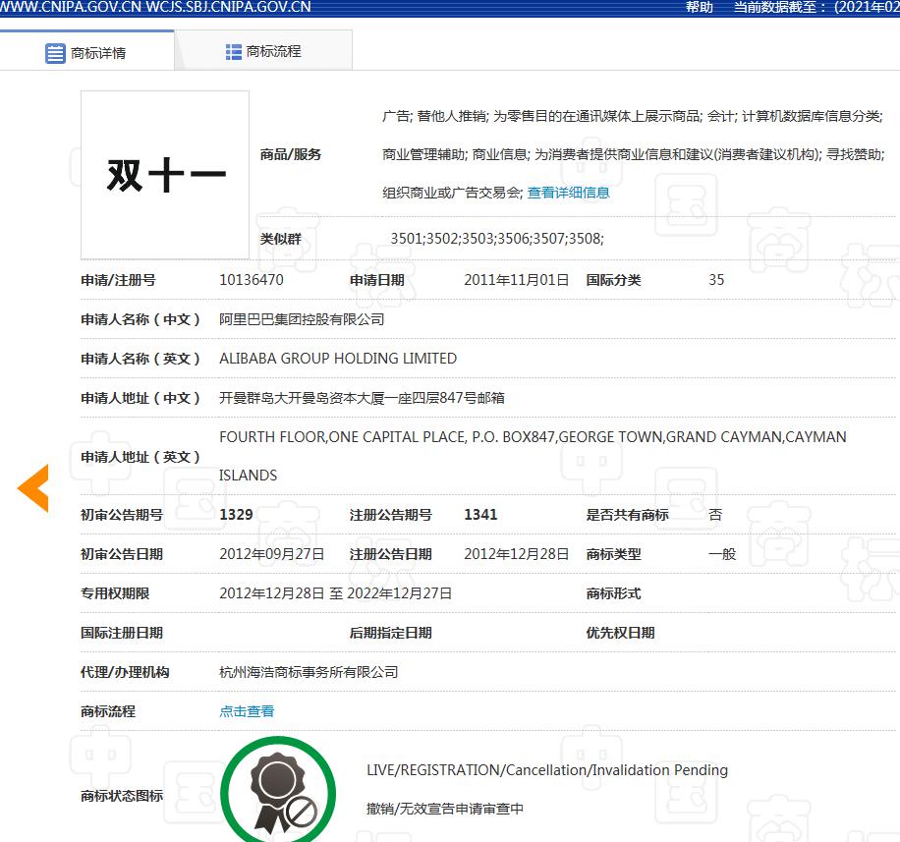Click agency name 杭州海浩商标事务所有限公司
Screen dimensions: 900x842
[x=309, y=672]
